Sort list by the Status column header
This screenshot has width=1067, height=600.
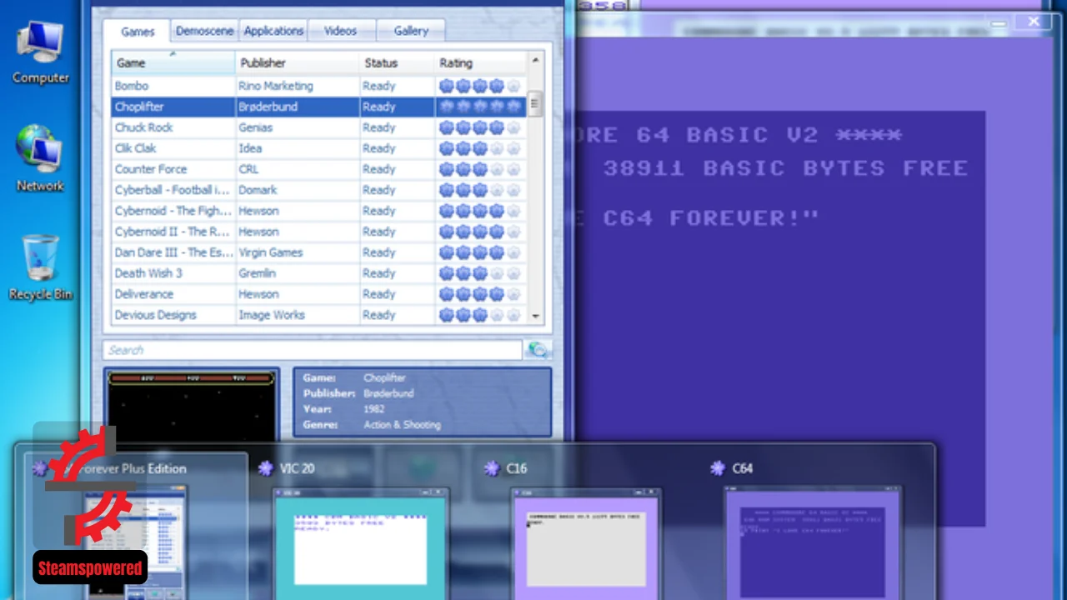(x=397, y=62)
